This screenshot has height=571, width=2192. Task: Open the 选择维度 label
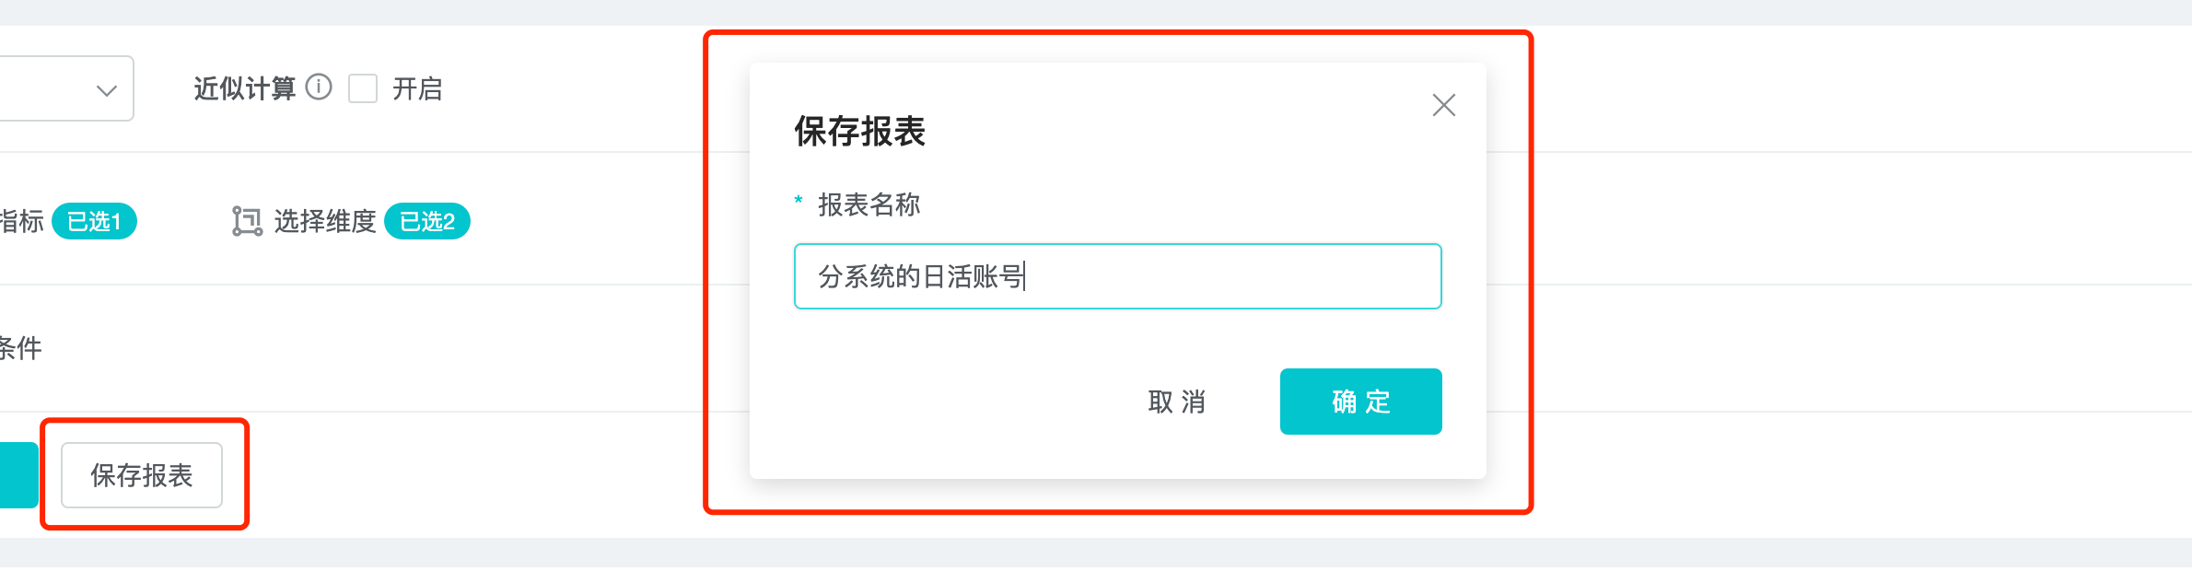tap(325, 221)
